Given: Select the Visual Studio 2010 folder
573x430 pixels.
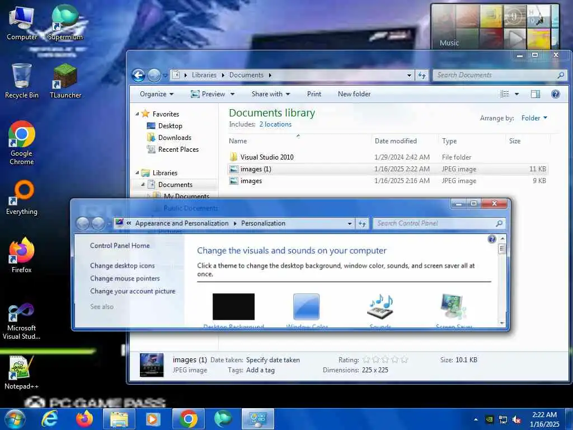Looking at the screenshot, I should tap(387, 157).
